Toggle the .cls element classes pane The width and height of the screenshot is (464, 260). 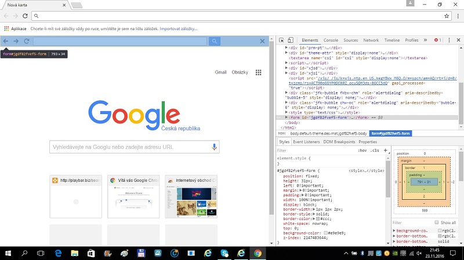coord(375,150)
